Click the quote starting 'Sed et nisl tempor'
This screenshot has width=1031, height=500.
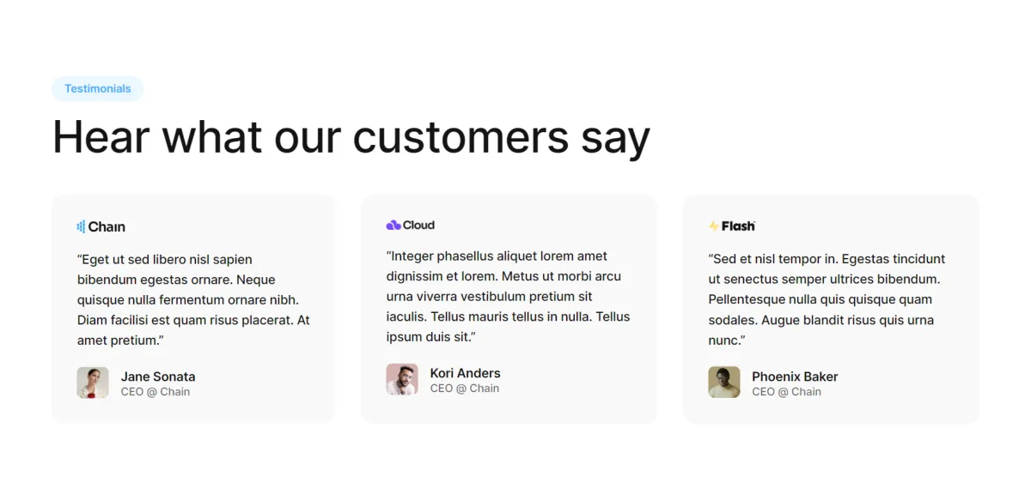pos(827,300)
